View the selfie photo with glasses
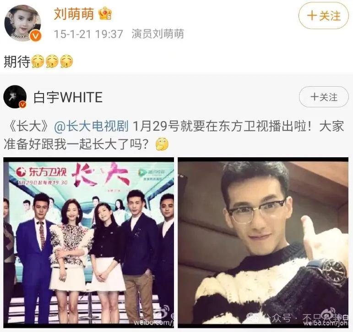 [263, 243]
